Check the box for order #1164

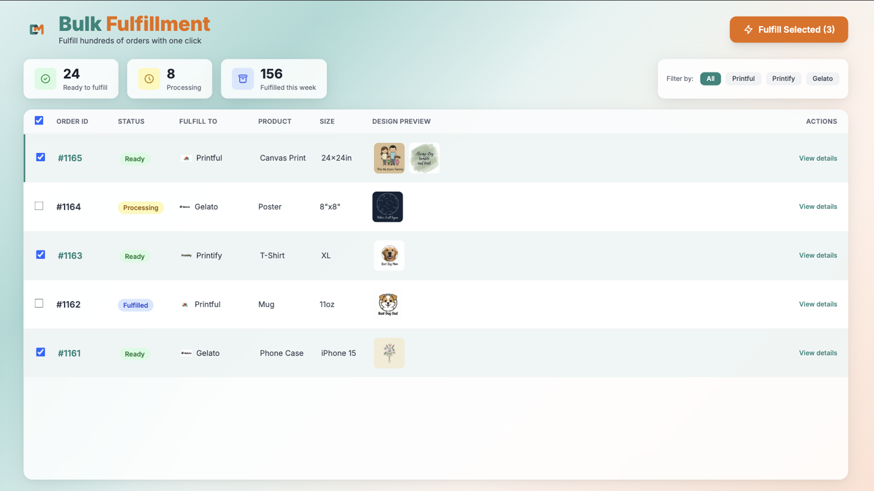[x=39, y=206]
